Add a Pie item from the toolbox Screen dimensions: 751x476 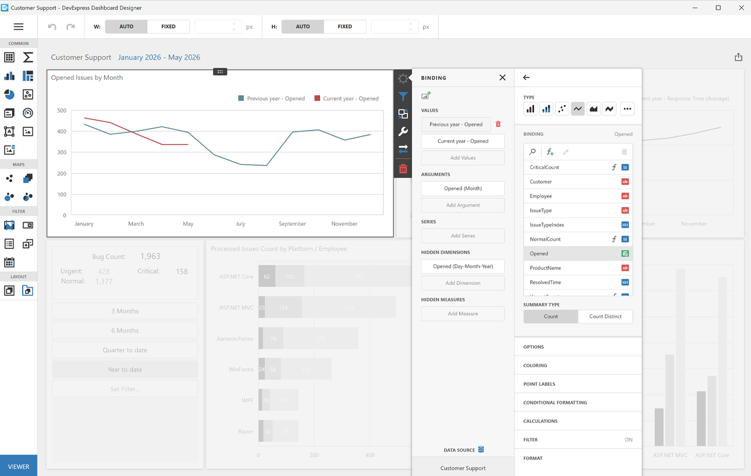tap(10, 94)
